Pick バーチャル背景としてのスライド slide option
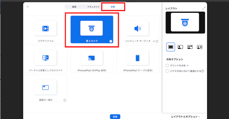229x119 pixels. click(45, 58)
